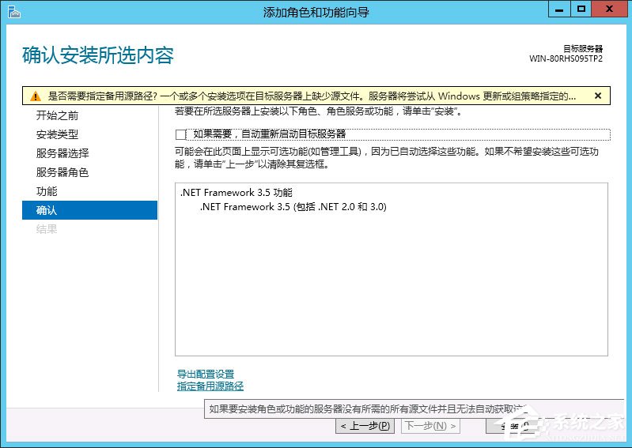Select .NET Framework 3.5 (包括 .NET 2.0 和 3.0) item
Viewport: 632px width, 448px height.
293,207
